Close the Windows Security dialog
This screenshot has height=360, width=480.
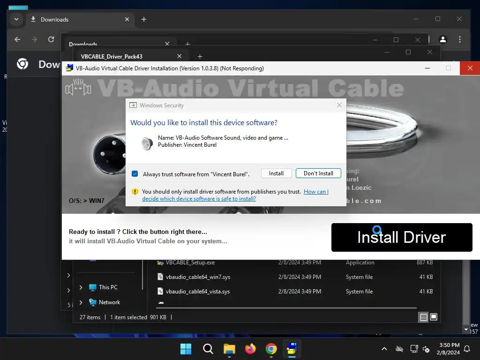[x=339, y=105]
